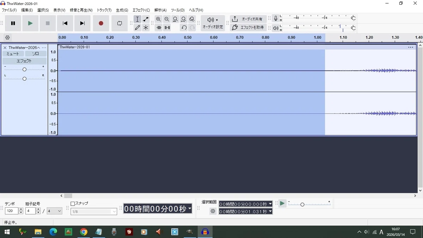Start recording with the Record button
The image size is (423, 238).
pos(101,23)
